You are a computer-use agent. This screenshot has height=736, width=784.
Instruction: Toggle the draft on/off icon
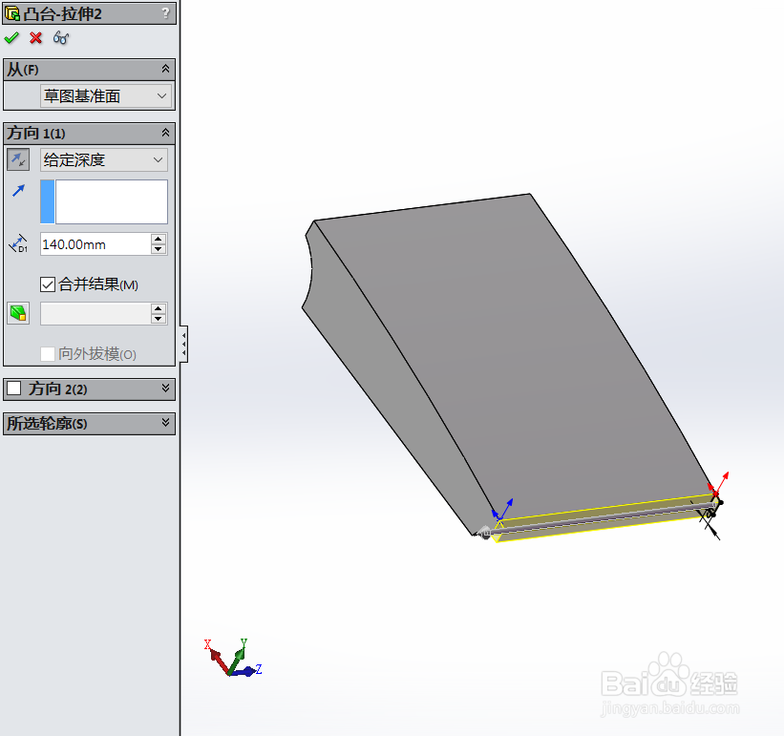pyautogui.click(x=18, y=313)
